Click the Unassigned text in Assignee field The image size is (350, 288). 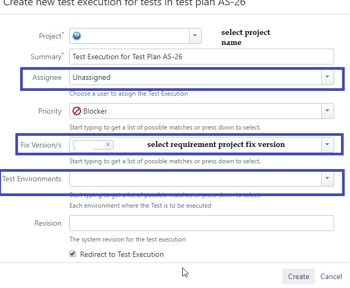click(x=92, y=77)
